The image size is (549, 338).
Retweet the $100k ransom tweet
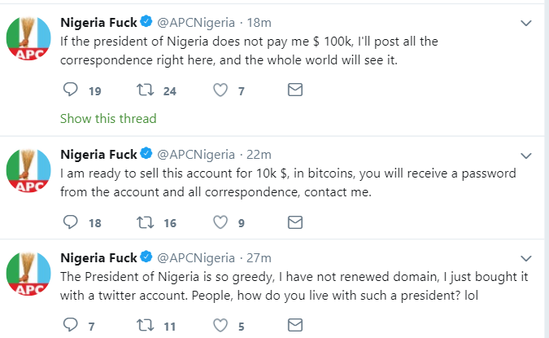click(x=146, y=91)
